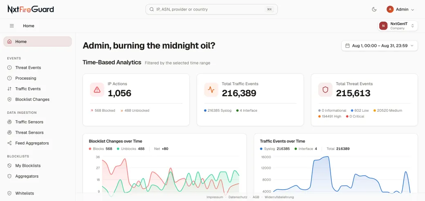
Task: Toggle dark mode with the moon icon
Action: click(x=374, y=9)
